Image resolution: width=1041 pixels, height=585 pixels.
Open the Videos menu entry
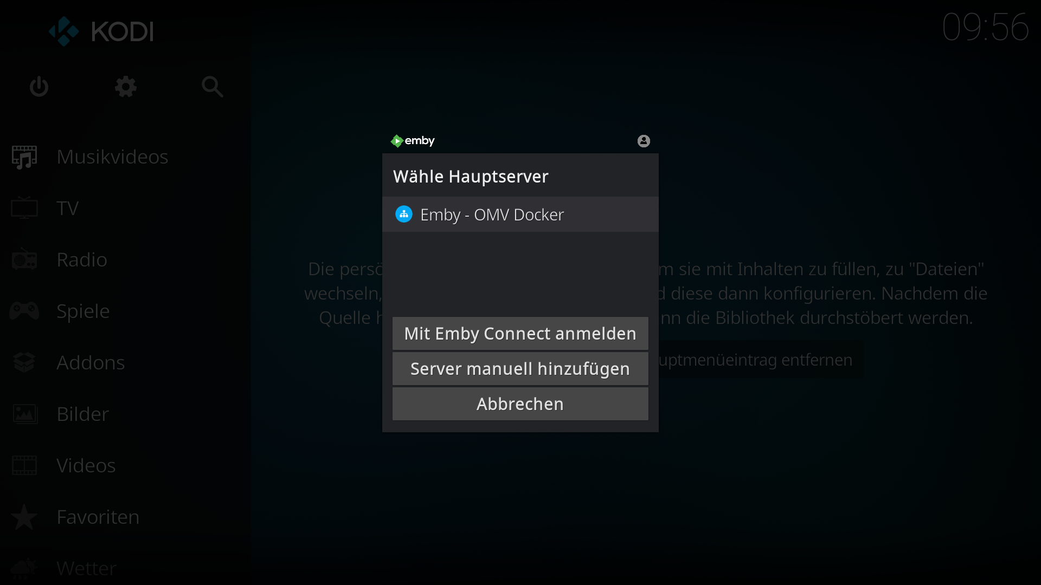coord(125,465)
